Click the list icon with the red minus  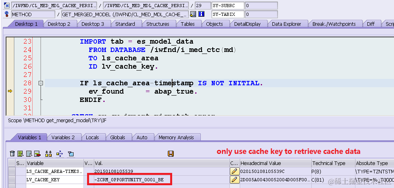tap(37, 153)
